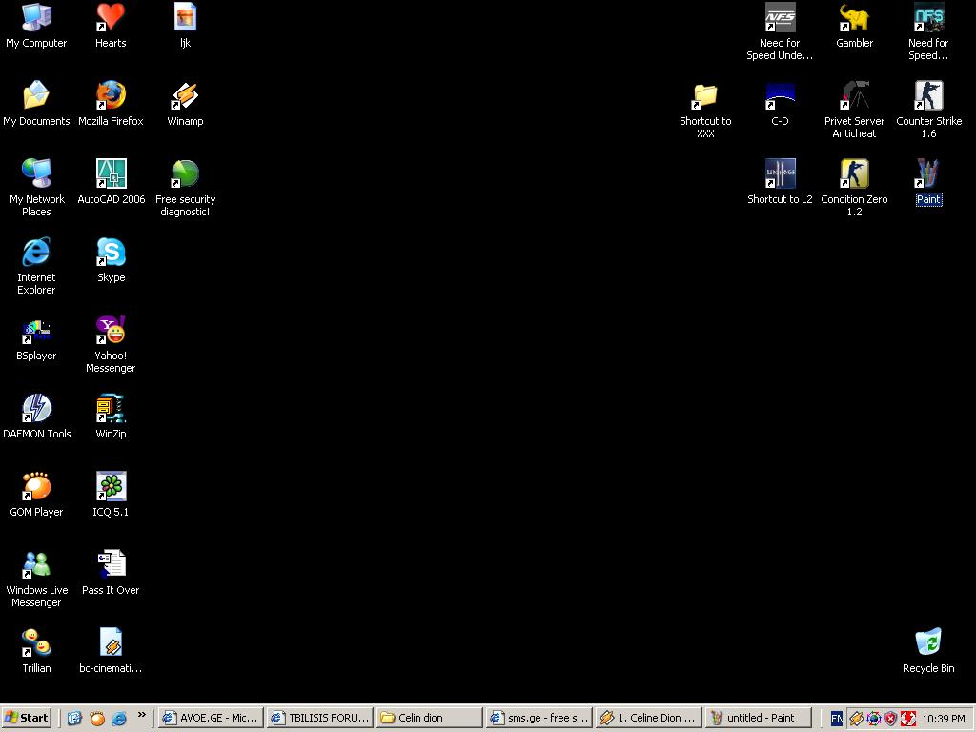Select the Skype desktop shortcut
This screenshot has width=976, height=732.
click(111, 253)
